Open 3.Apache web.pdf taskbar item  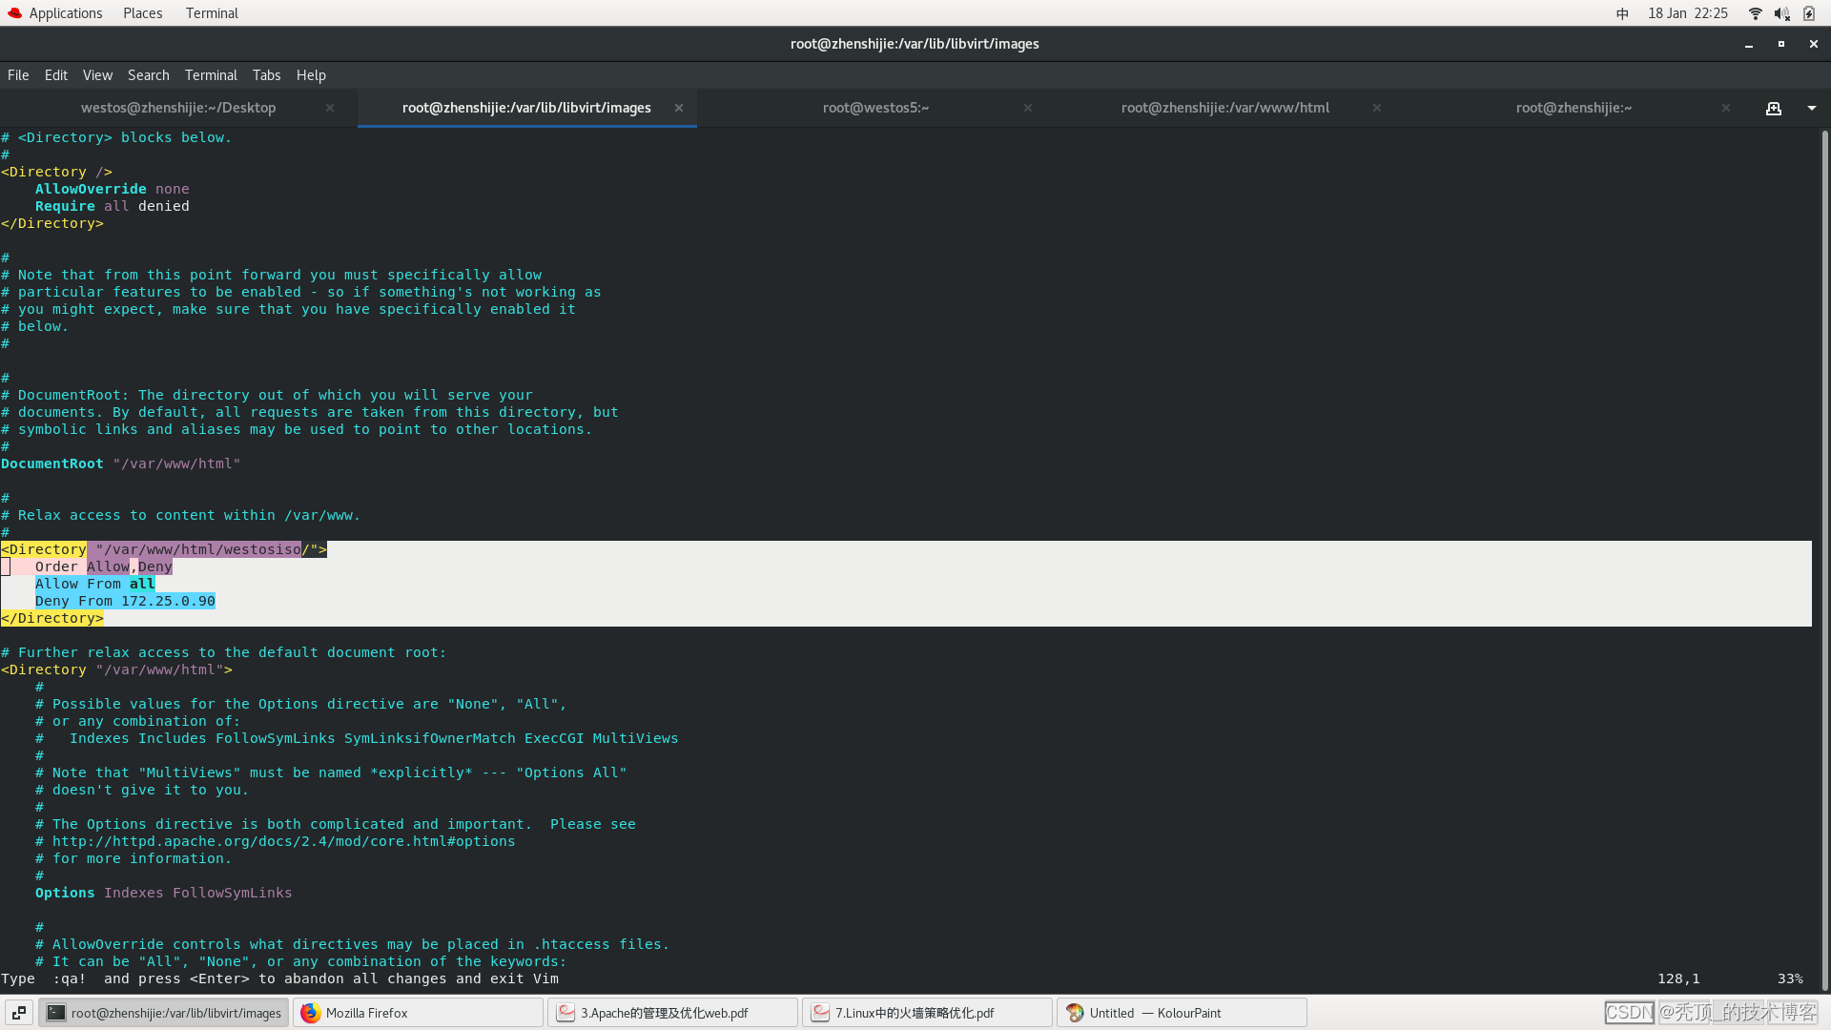(672, 1013)
